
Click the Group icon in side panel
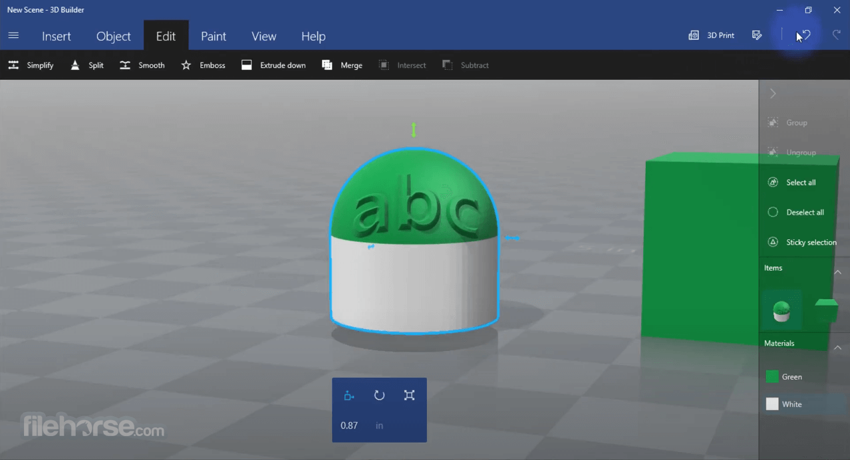pos(773,122)
